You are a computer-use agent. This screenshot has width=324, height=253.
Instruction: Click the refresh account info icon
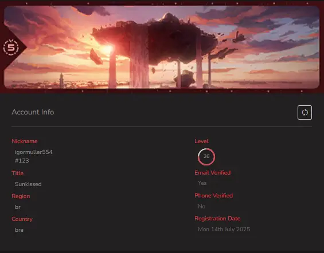click(305, 113)
